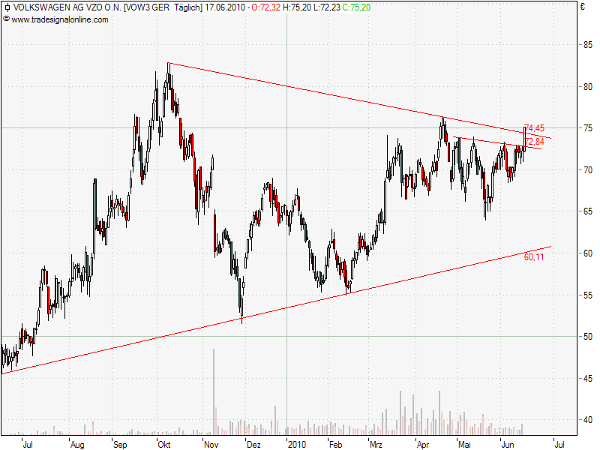The width and height of the screenshot is (600, 450).
Task: Open the www.tradesignalonline.com link
Action: 59,19
